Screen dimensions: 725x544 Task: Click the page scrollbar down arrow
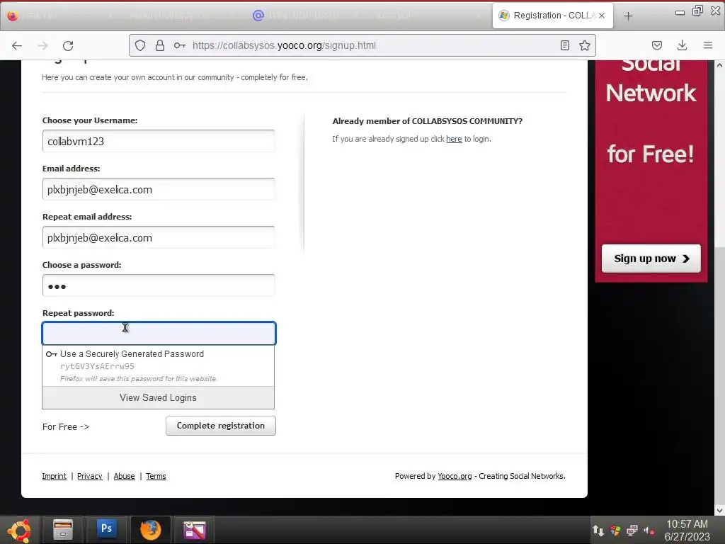[719, 510]
